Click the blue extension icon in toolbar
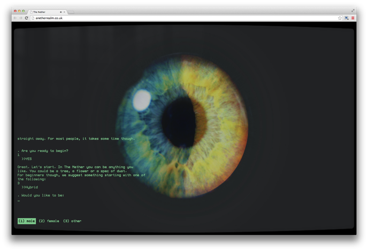The image size is (368, 251). [347, 18]
